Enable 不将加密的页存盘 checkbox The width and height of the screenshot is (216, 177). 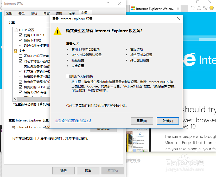pos(20,56)
